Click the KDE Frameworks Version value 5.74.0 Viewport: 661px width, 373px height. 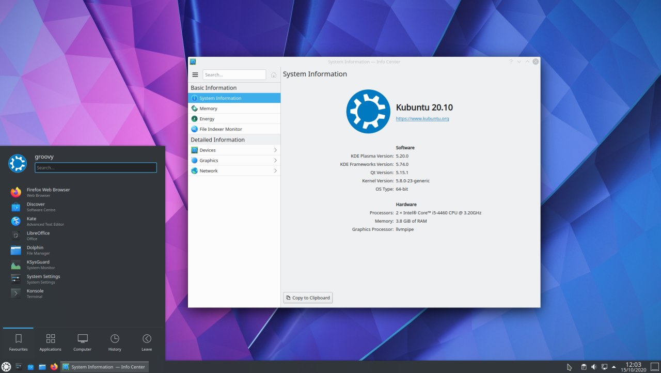[x=402, y=164]
